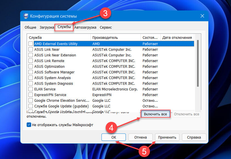Check the AMD External Events Utility checkbox

[x=31, y=44]
